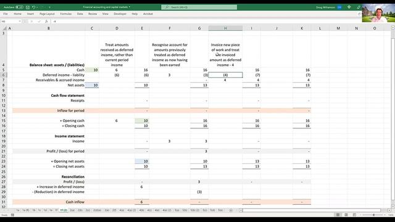Click horizontal scrollbar left arrow
Screen dimensions: 395x222
point(241,210)
